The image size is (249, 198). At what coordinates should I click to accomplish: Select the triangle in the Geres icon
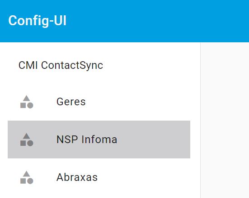coord(27,99)
